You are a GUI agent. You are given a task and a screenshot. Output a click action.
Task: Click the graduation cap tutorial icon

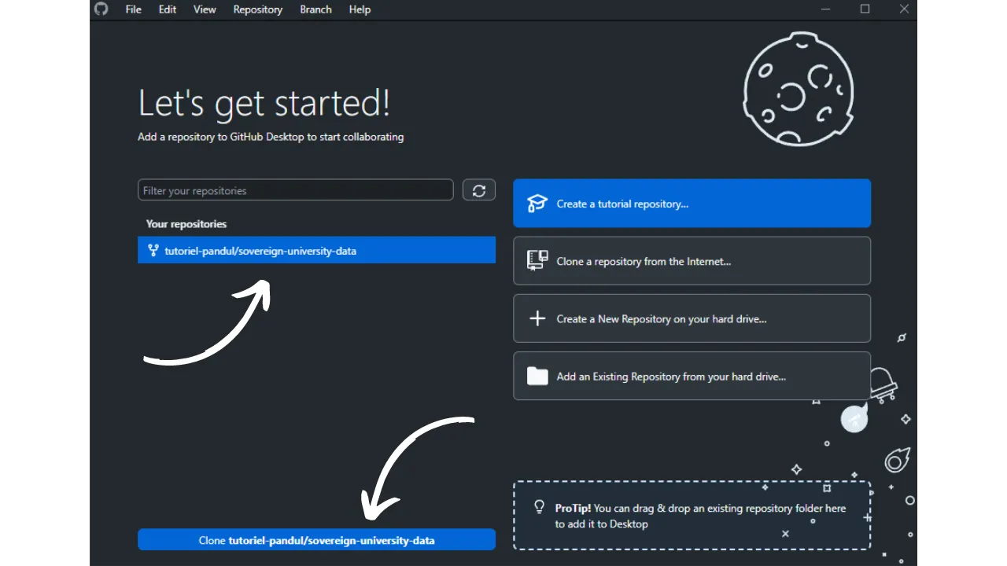point(537,204)
